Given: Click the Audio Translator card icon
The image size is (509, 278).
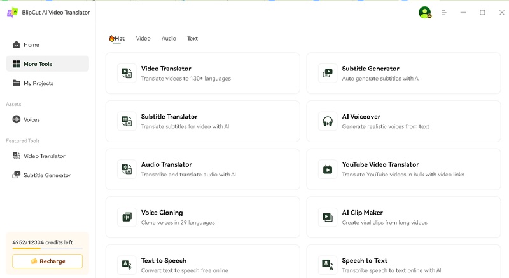Looking at the screenshot, I should tap(127, 169).
